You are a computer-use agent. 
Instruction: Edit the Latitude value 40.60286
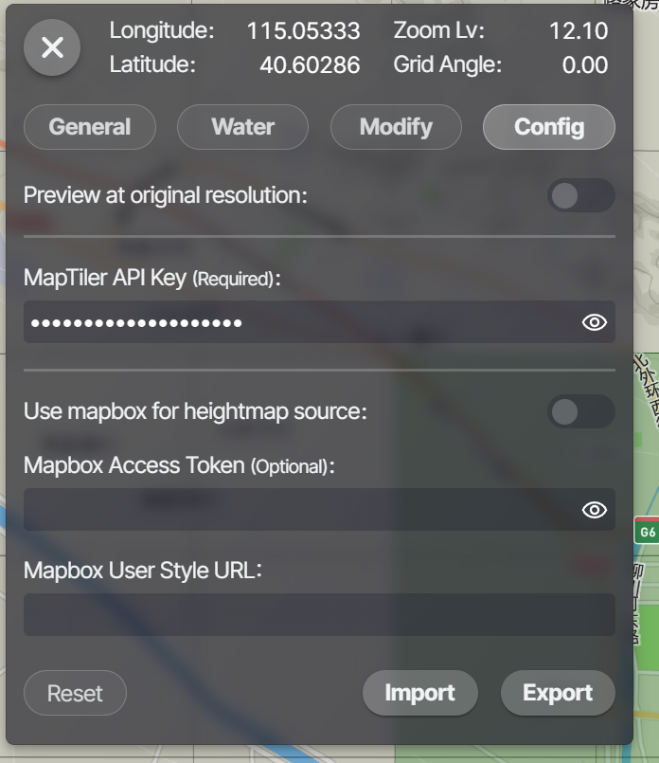(x=309, y=65)
